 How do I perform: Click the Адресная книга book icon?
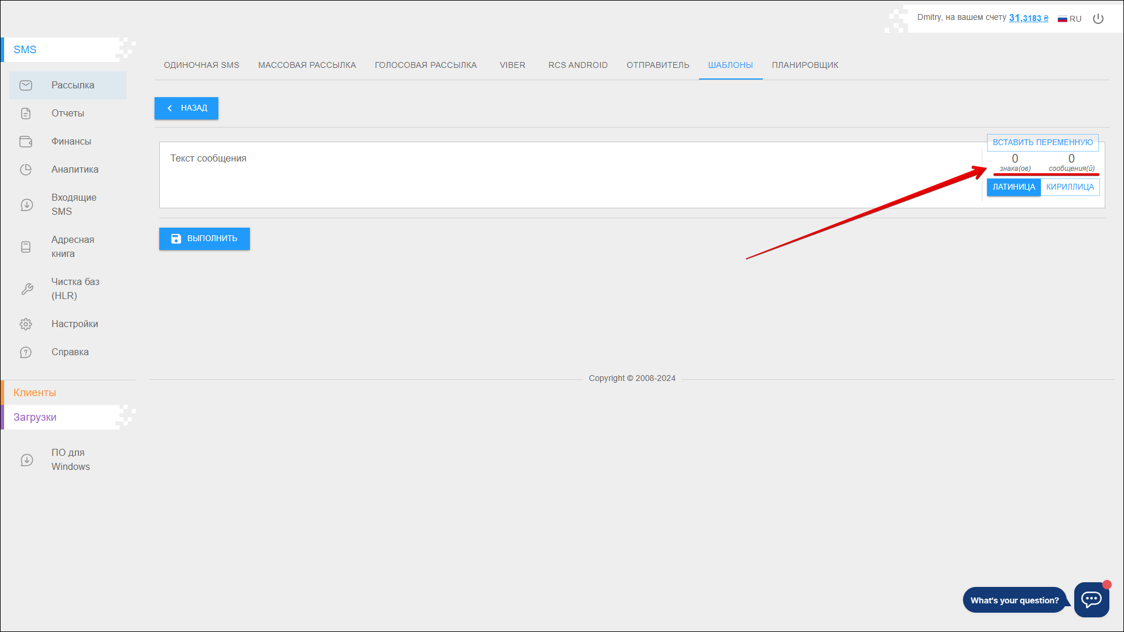click(x=26, y=247)
